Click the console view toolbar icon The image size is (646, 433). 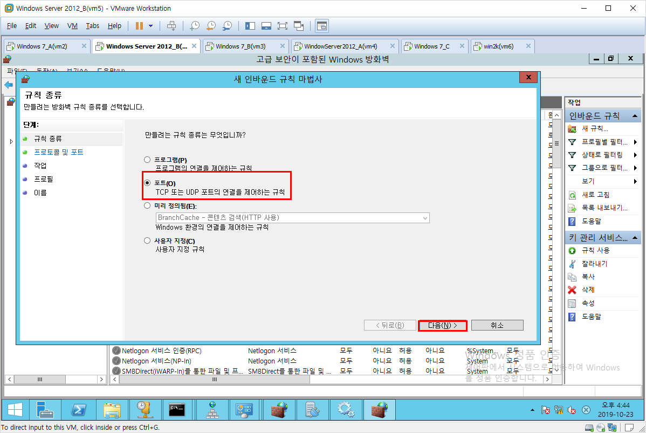tap(322, 26)
